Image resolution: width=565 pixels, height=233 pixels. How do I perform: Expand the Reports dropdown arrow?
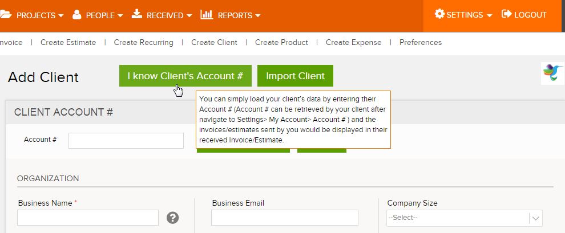[258, 15]
